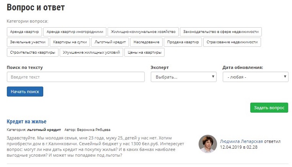The width and height of the screenshot is (292, 167).
Task: Click the Поиск по тексту input field
Action: [x=76, y=77]
